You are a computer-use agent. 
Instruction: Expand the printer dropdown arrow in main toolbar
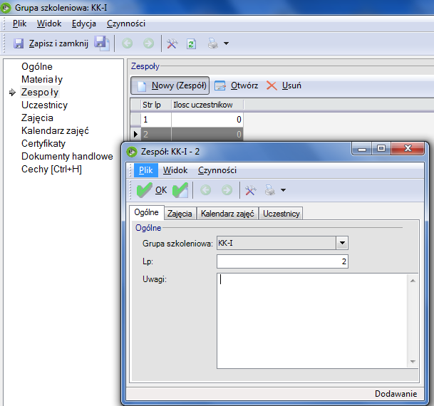click(226, 43)
